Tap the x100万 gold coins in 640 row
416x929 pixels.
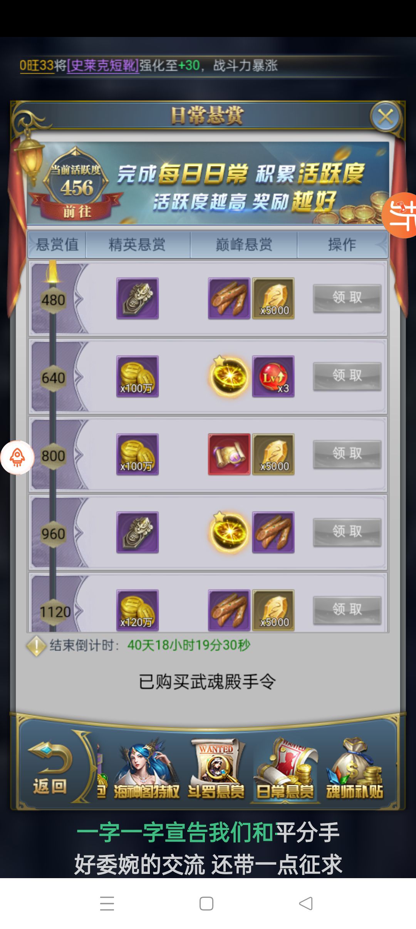tap(138, 376)
